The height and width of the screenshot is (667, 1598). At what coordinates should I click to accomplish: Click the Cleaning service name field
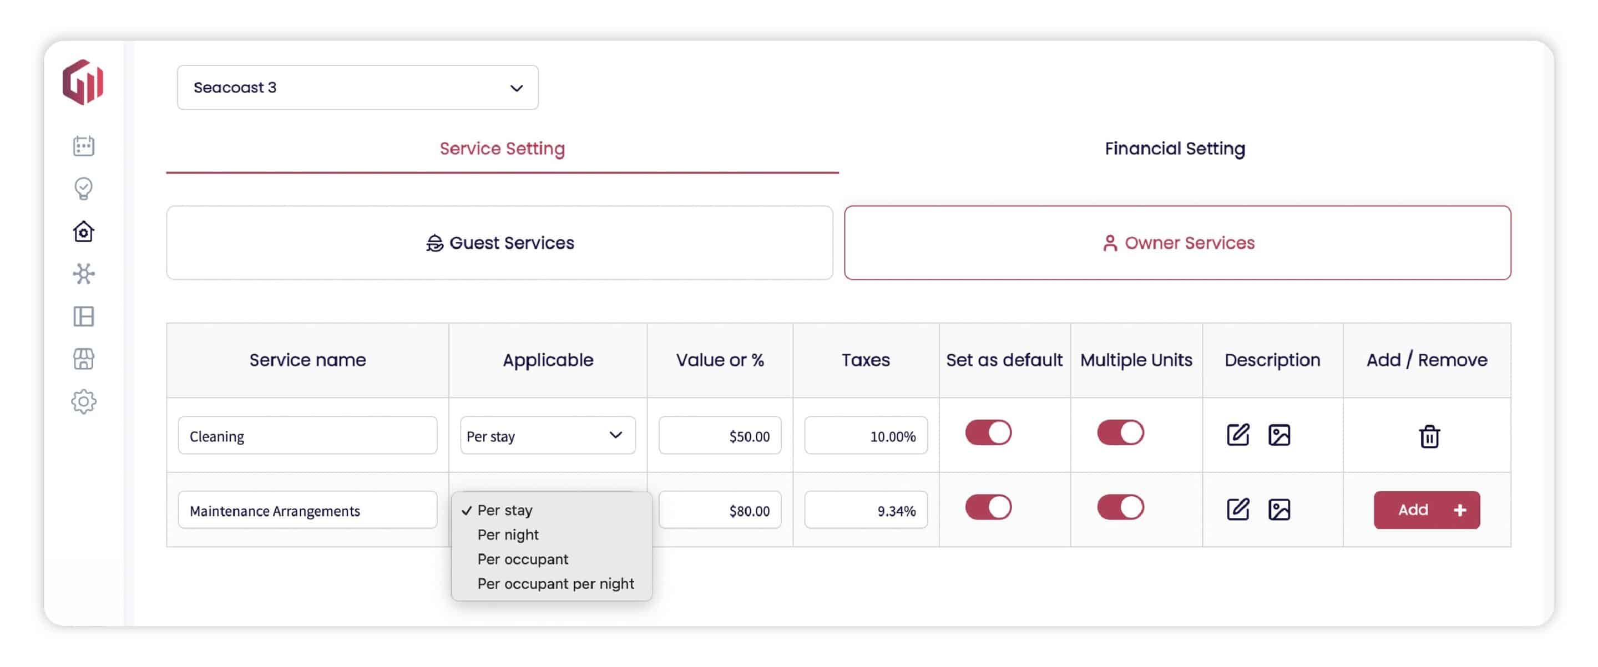[x=308, y=435]
